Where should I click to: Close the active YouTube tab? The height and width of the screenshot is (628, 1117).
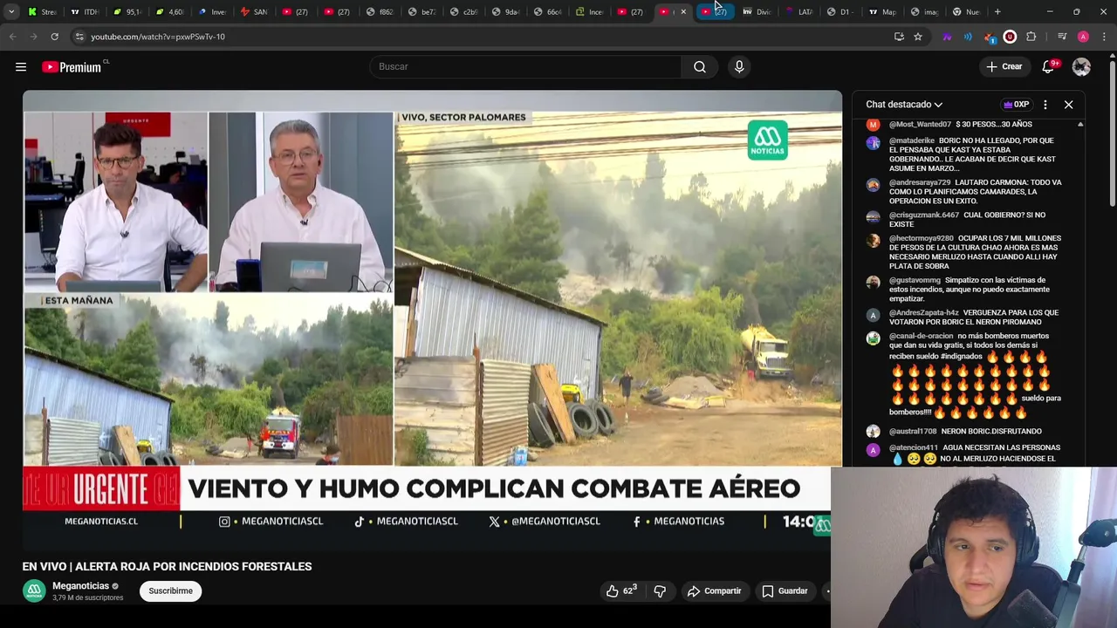pos(683,12)
